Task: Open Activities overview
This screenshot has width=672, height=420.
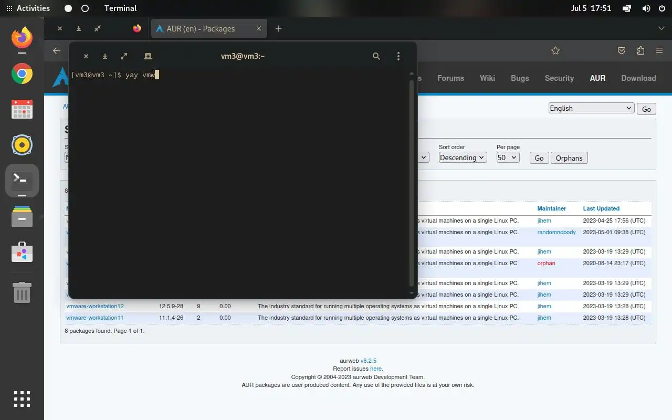Action: click(x=28, y=8)
